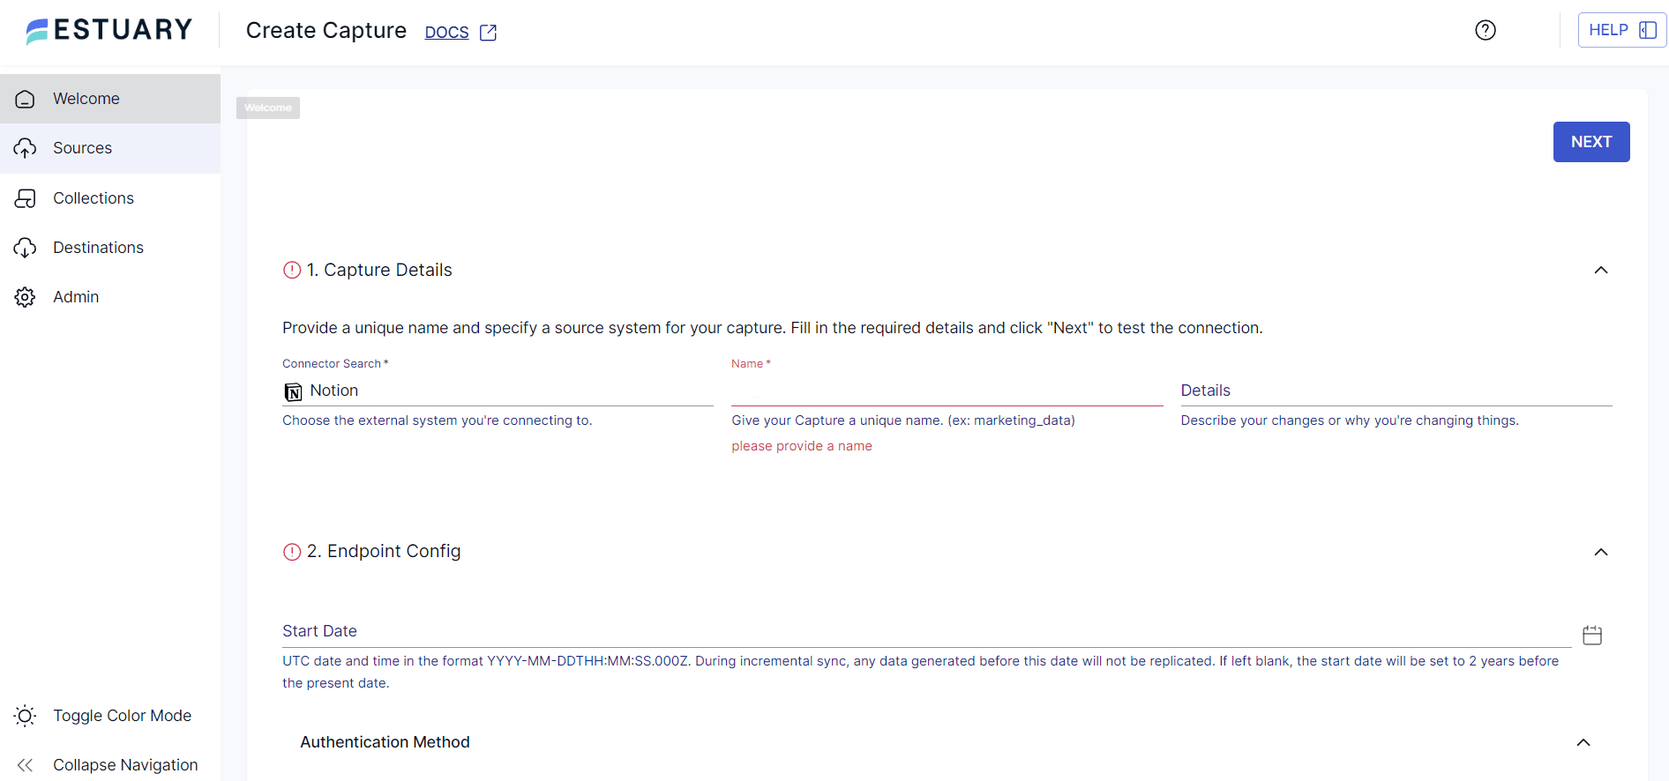The width and height of the screenshot is (1669, 781).
Task: Open Admin in the sidebar
Action: [110, 297]
